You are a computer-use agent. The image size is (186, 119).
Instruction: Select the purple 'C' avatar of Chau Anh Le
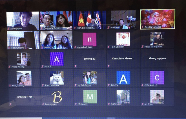tap(157, 77)
